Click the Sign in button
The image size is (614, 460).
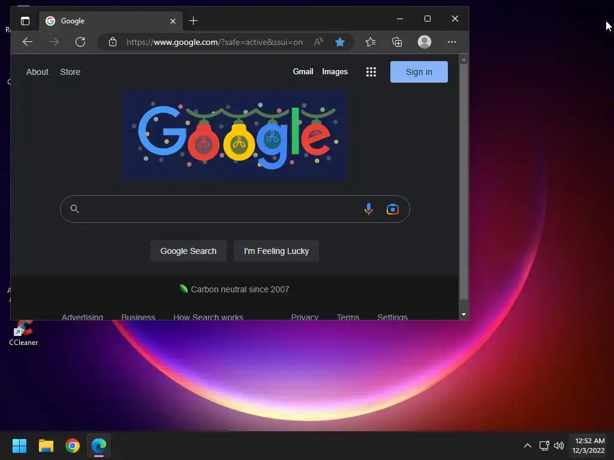(x=419, y=72)
